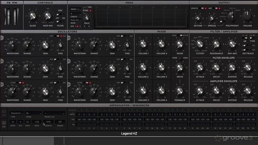Toggle the MSEG Sync LED button

pos(90,10)
